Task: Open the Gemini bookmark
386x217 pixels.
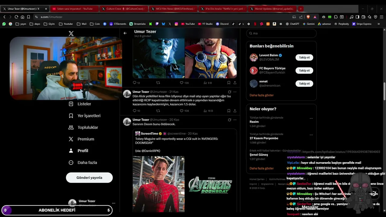Action: [308, 24]
